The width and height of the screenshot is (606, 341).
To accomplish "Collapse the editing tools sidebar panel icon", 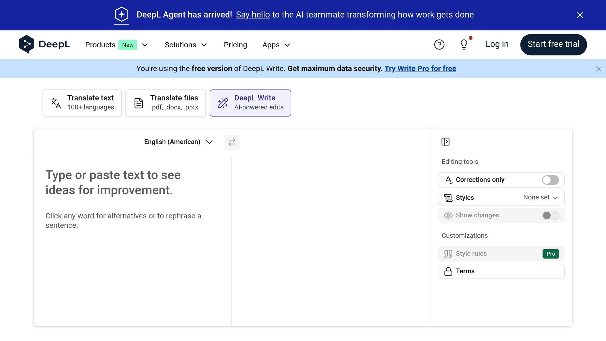I will 445,142.
